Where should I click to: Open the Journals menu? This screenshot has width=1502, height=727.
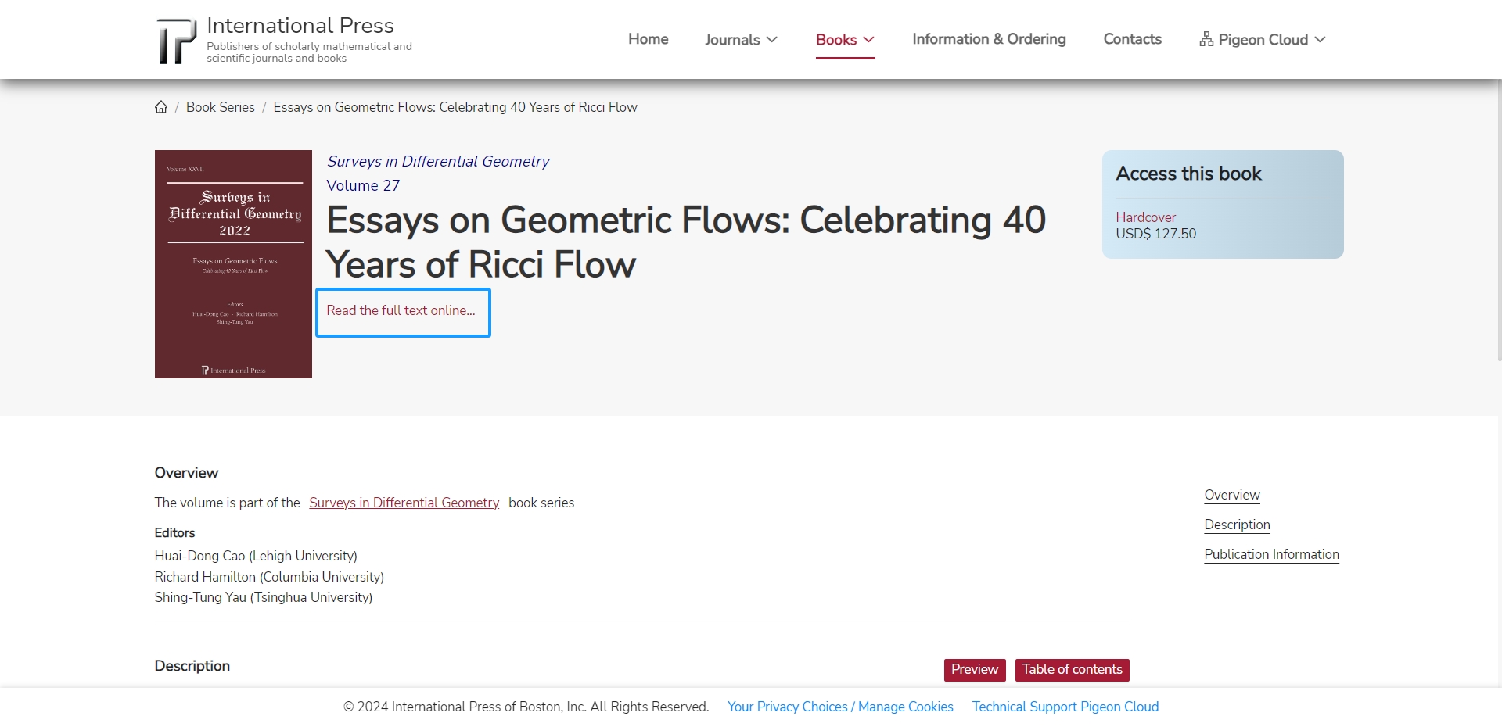click(x=741, y=39)
